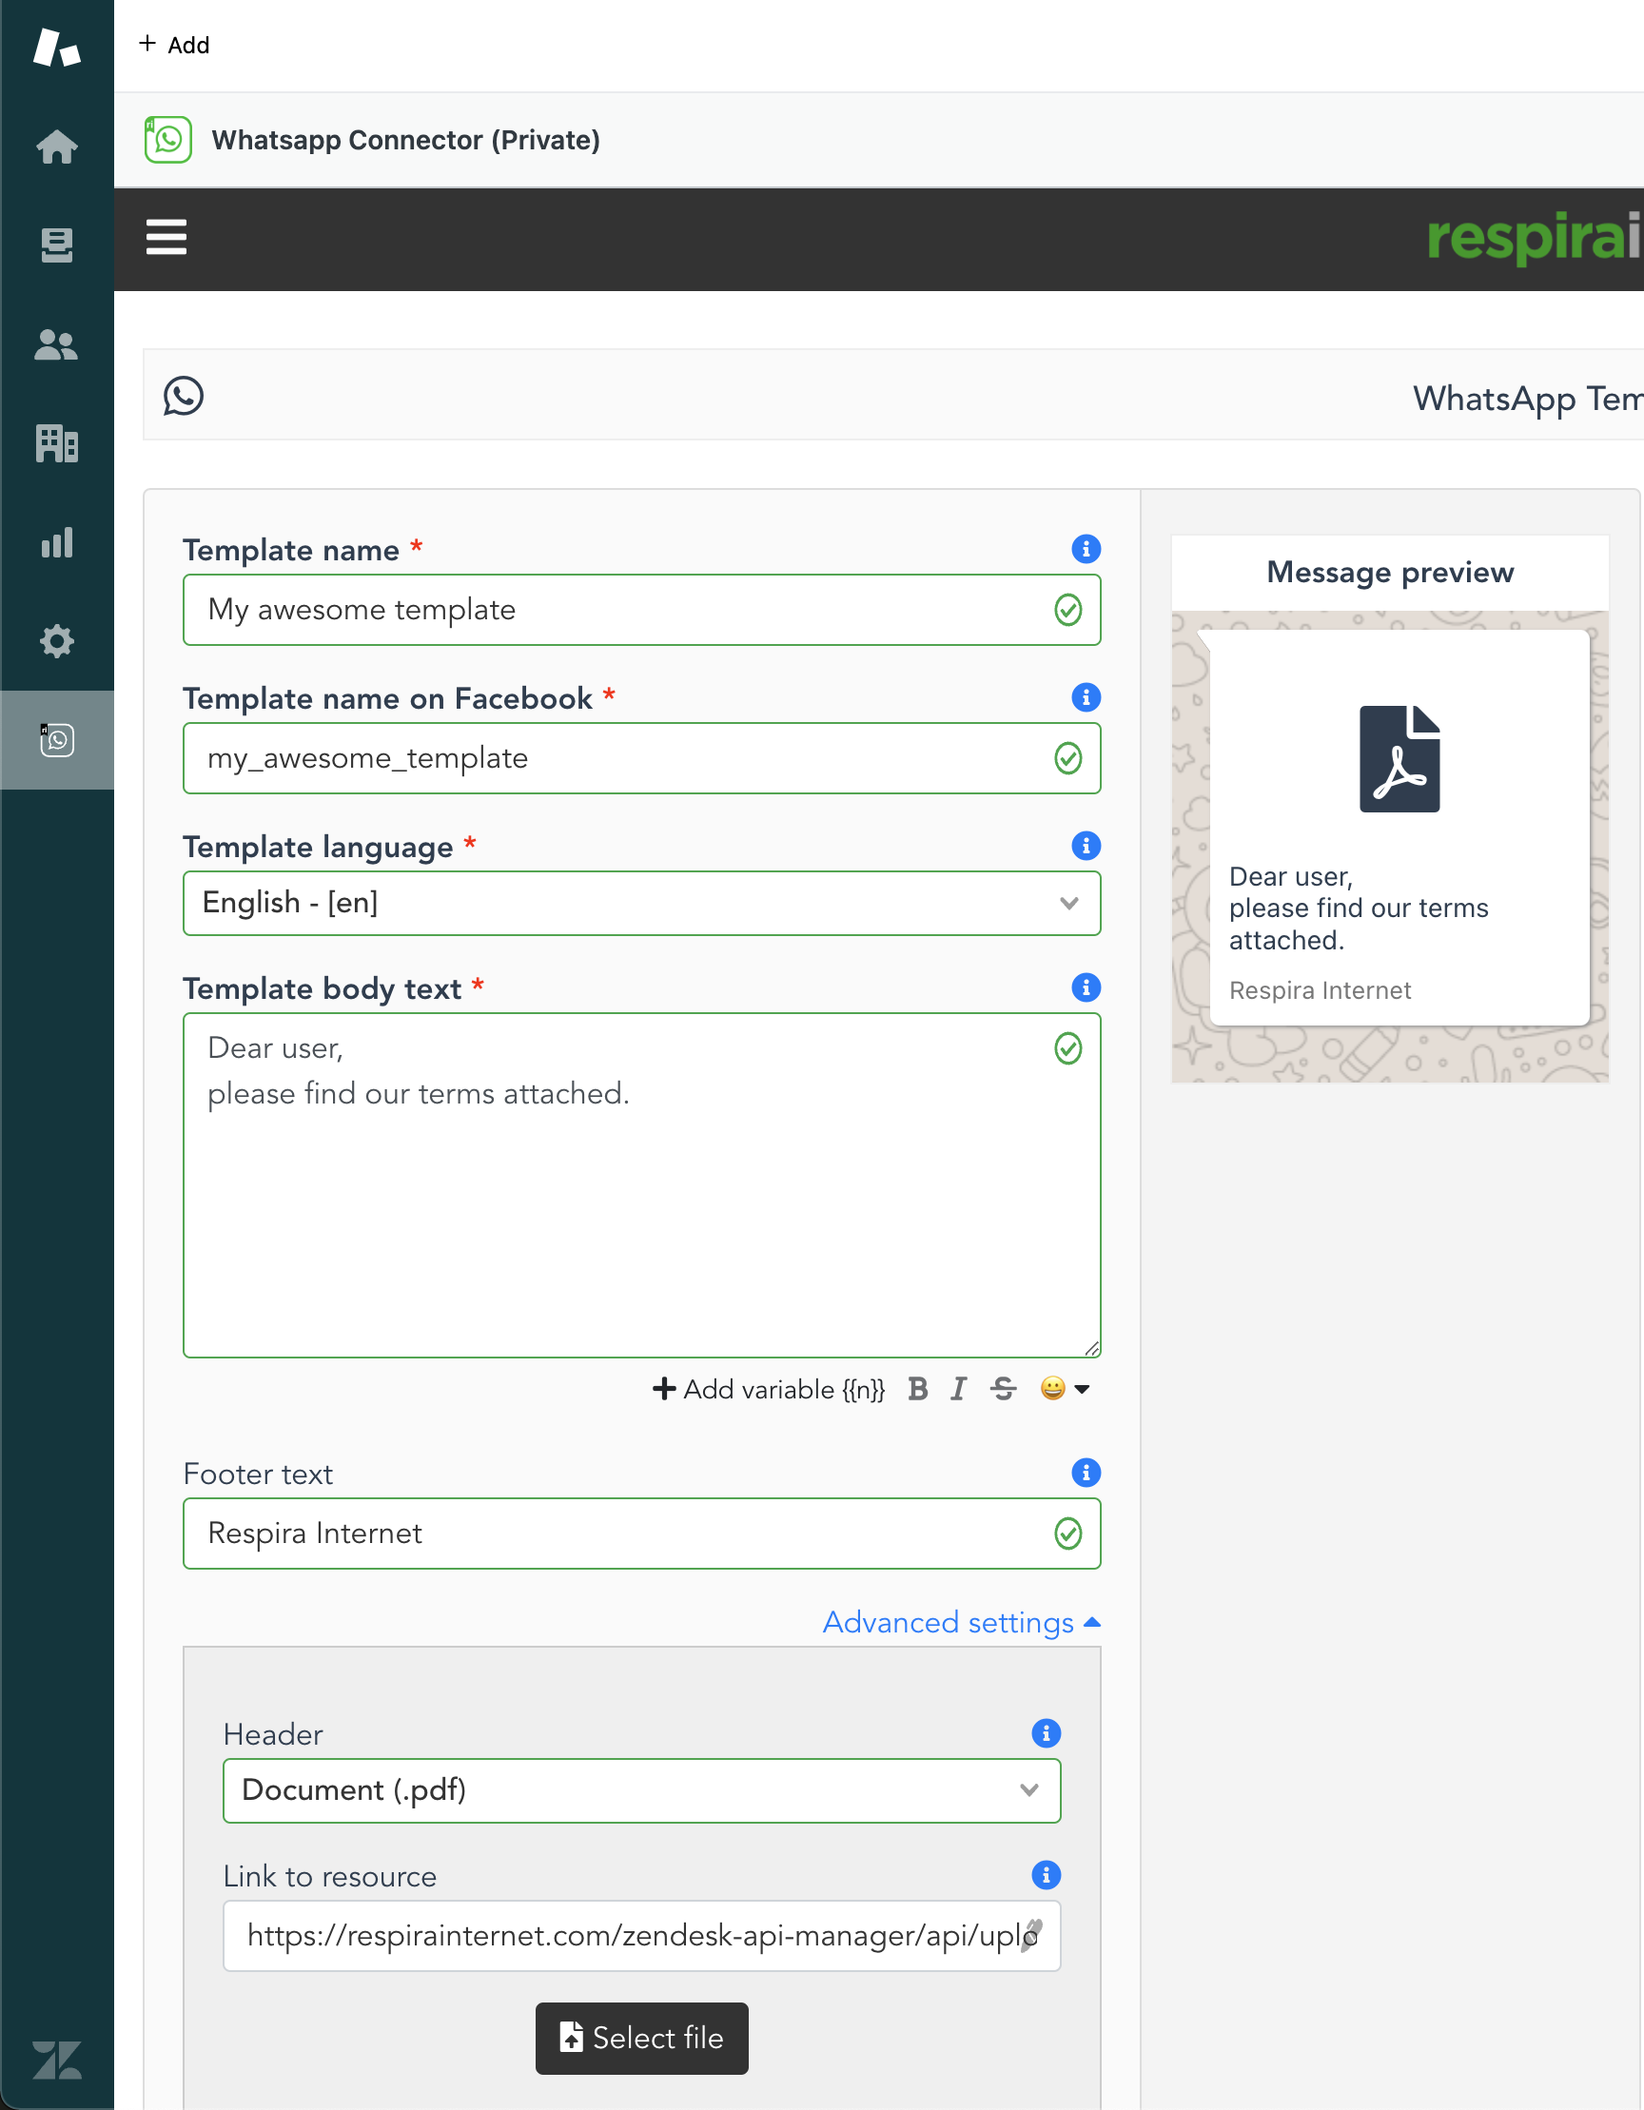
Task: Click the Add variable button
Action: point(768,1389)
